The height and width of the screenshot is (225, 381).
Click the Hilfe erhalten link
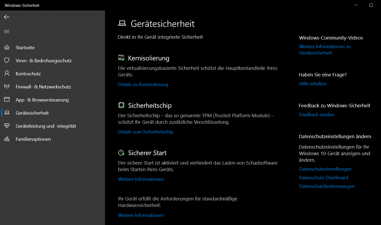click(313, 84)
